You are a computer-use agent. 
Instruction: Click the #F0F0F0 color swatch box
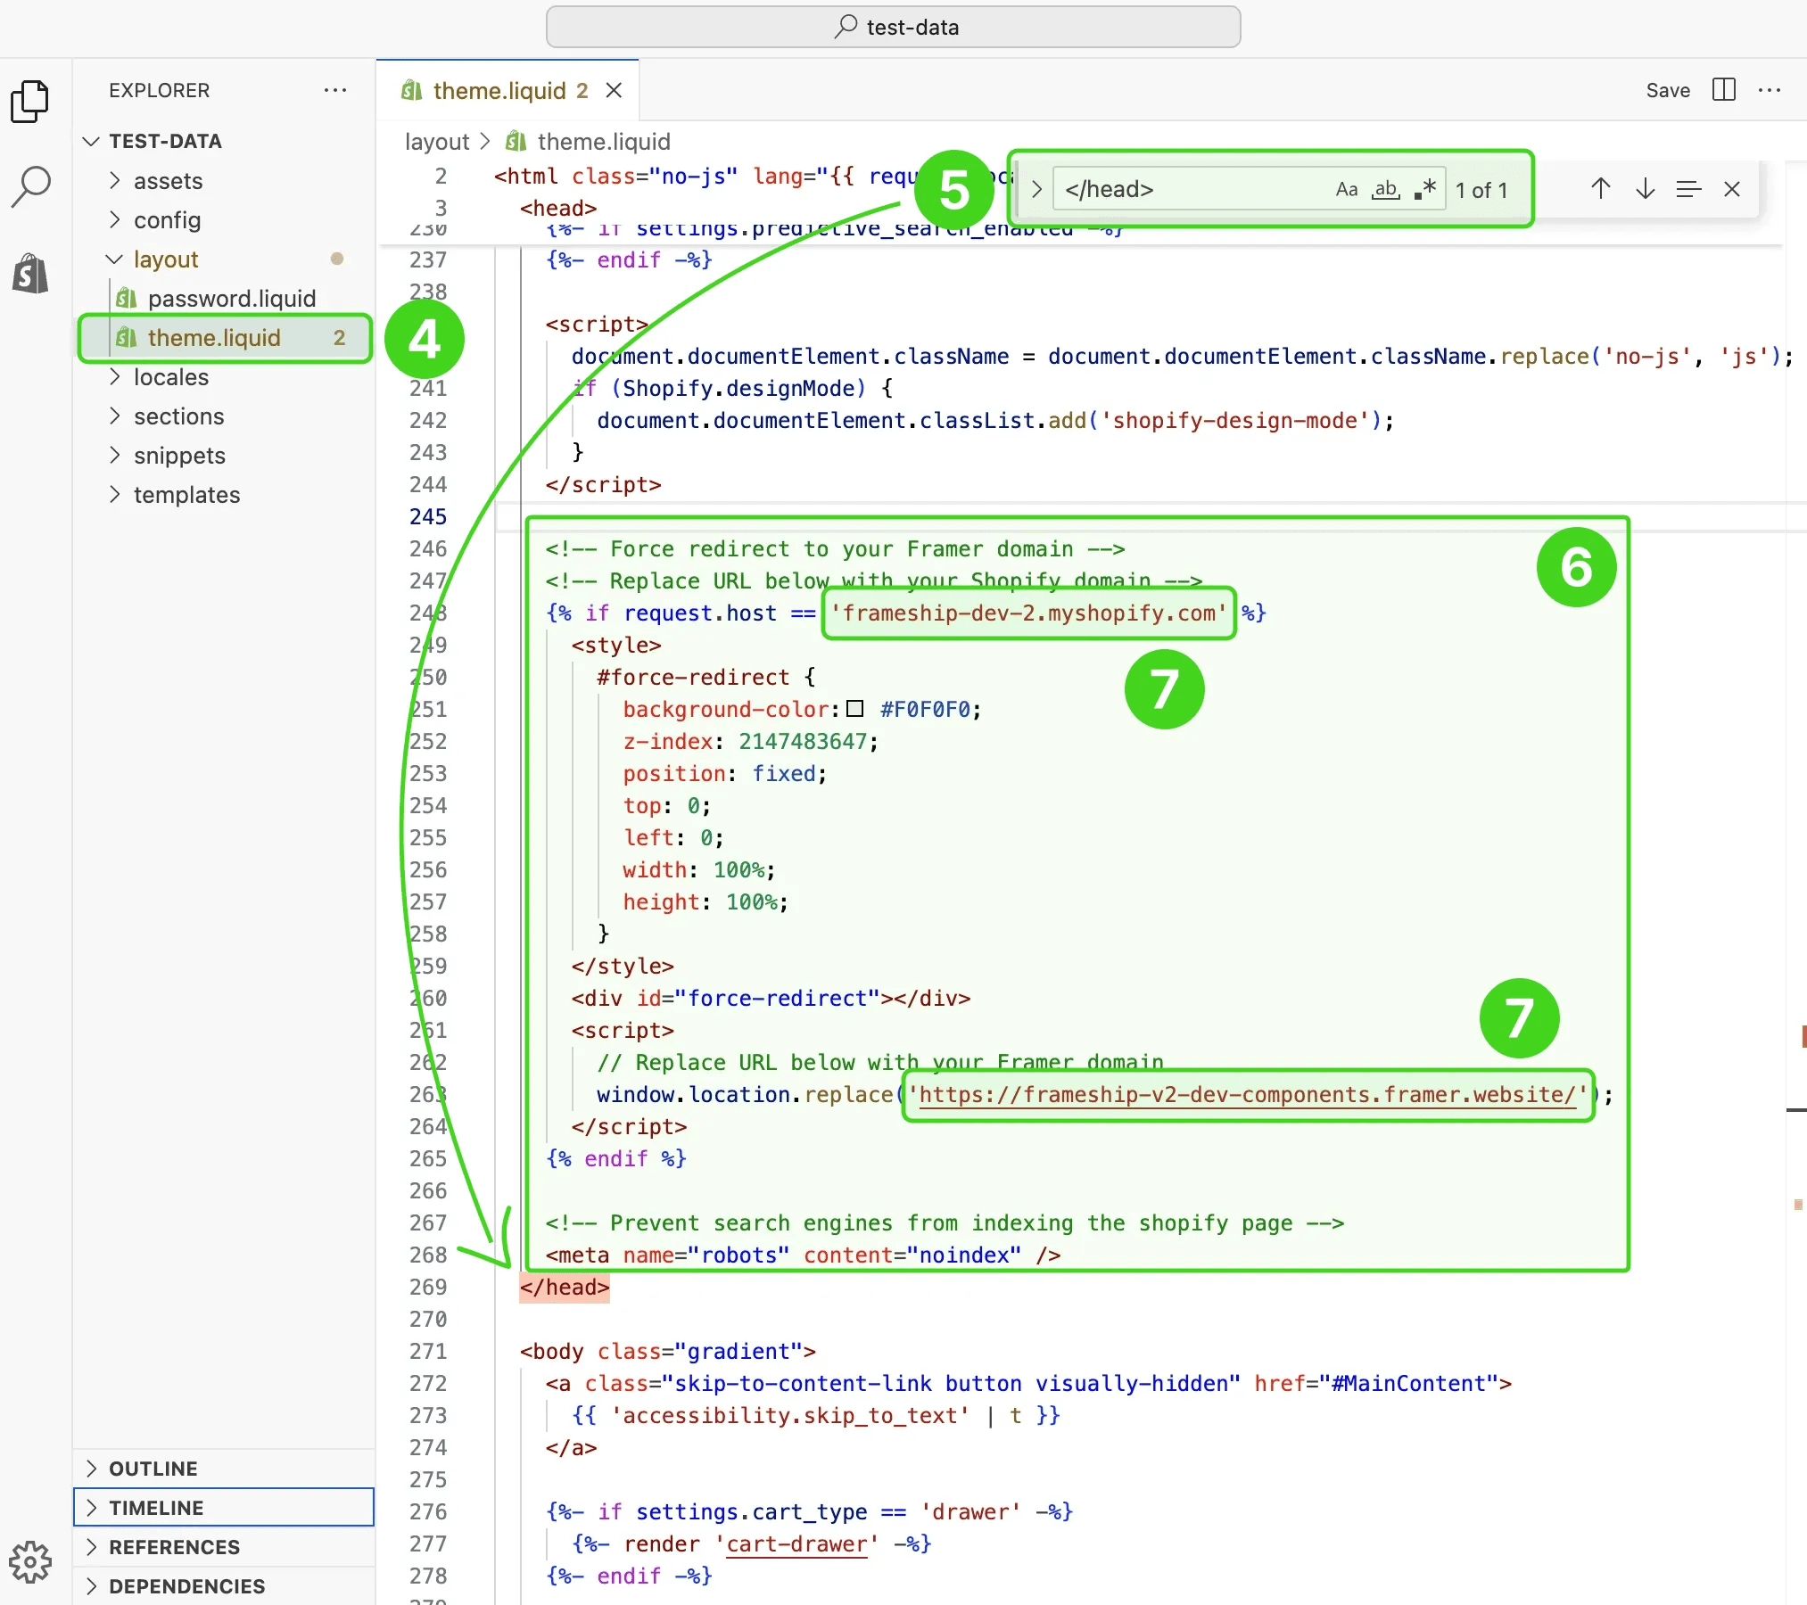click(854, 709)
